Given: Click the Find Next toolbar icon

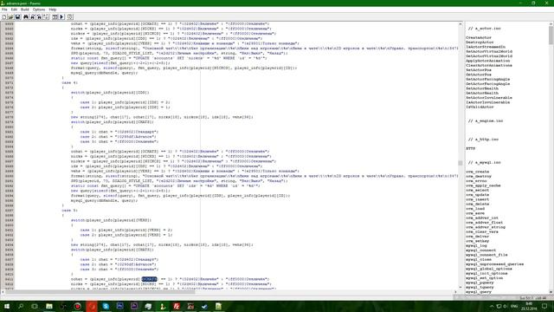Looking at the screenshot, I should [x=32, y=16].
